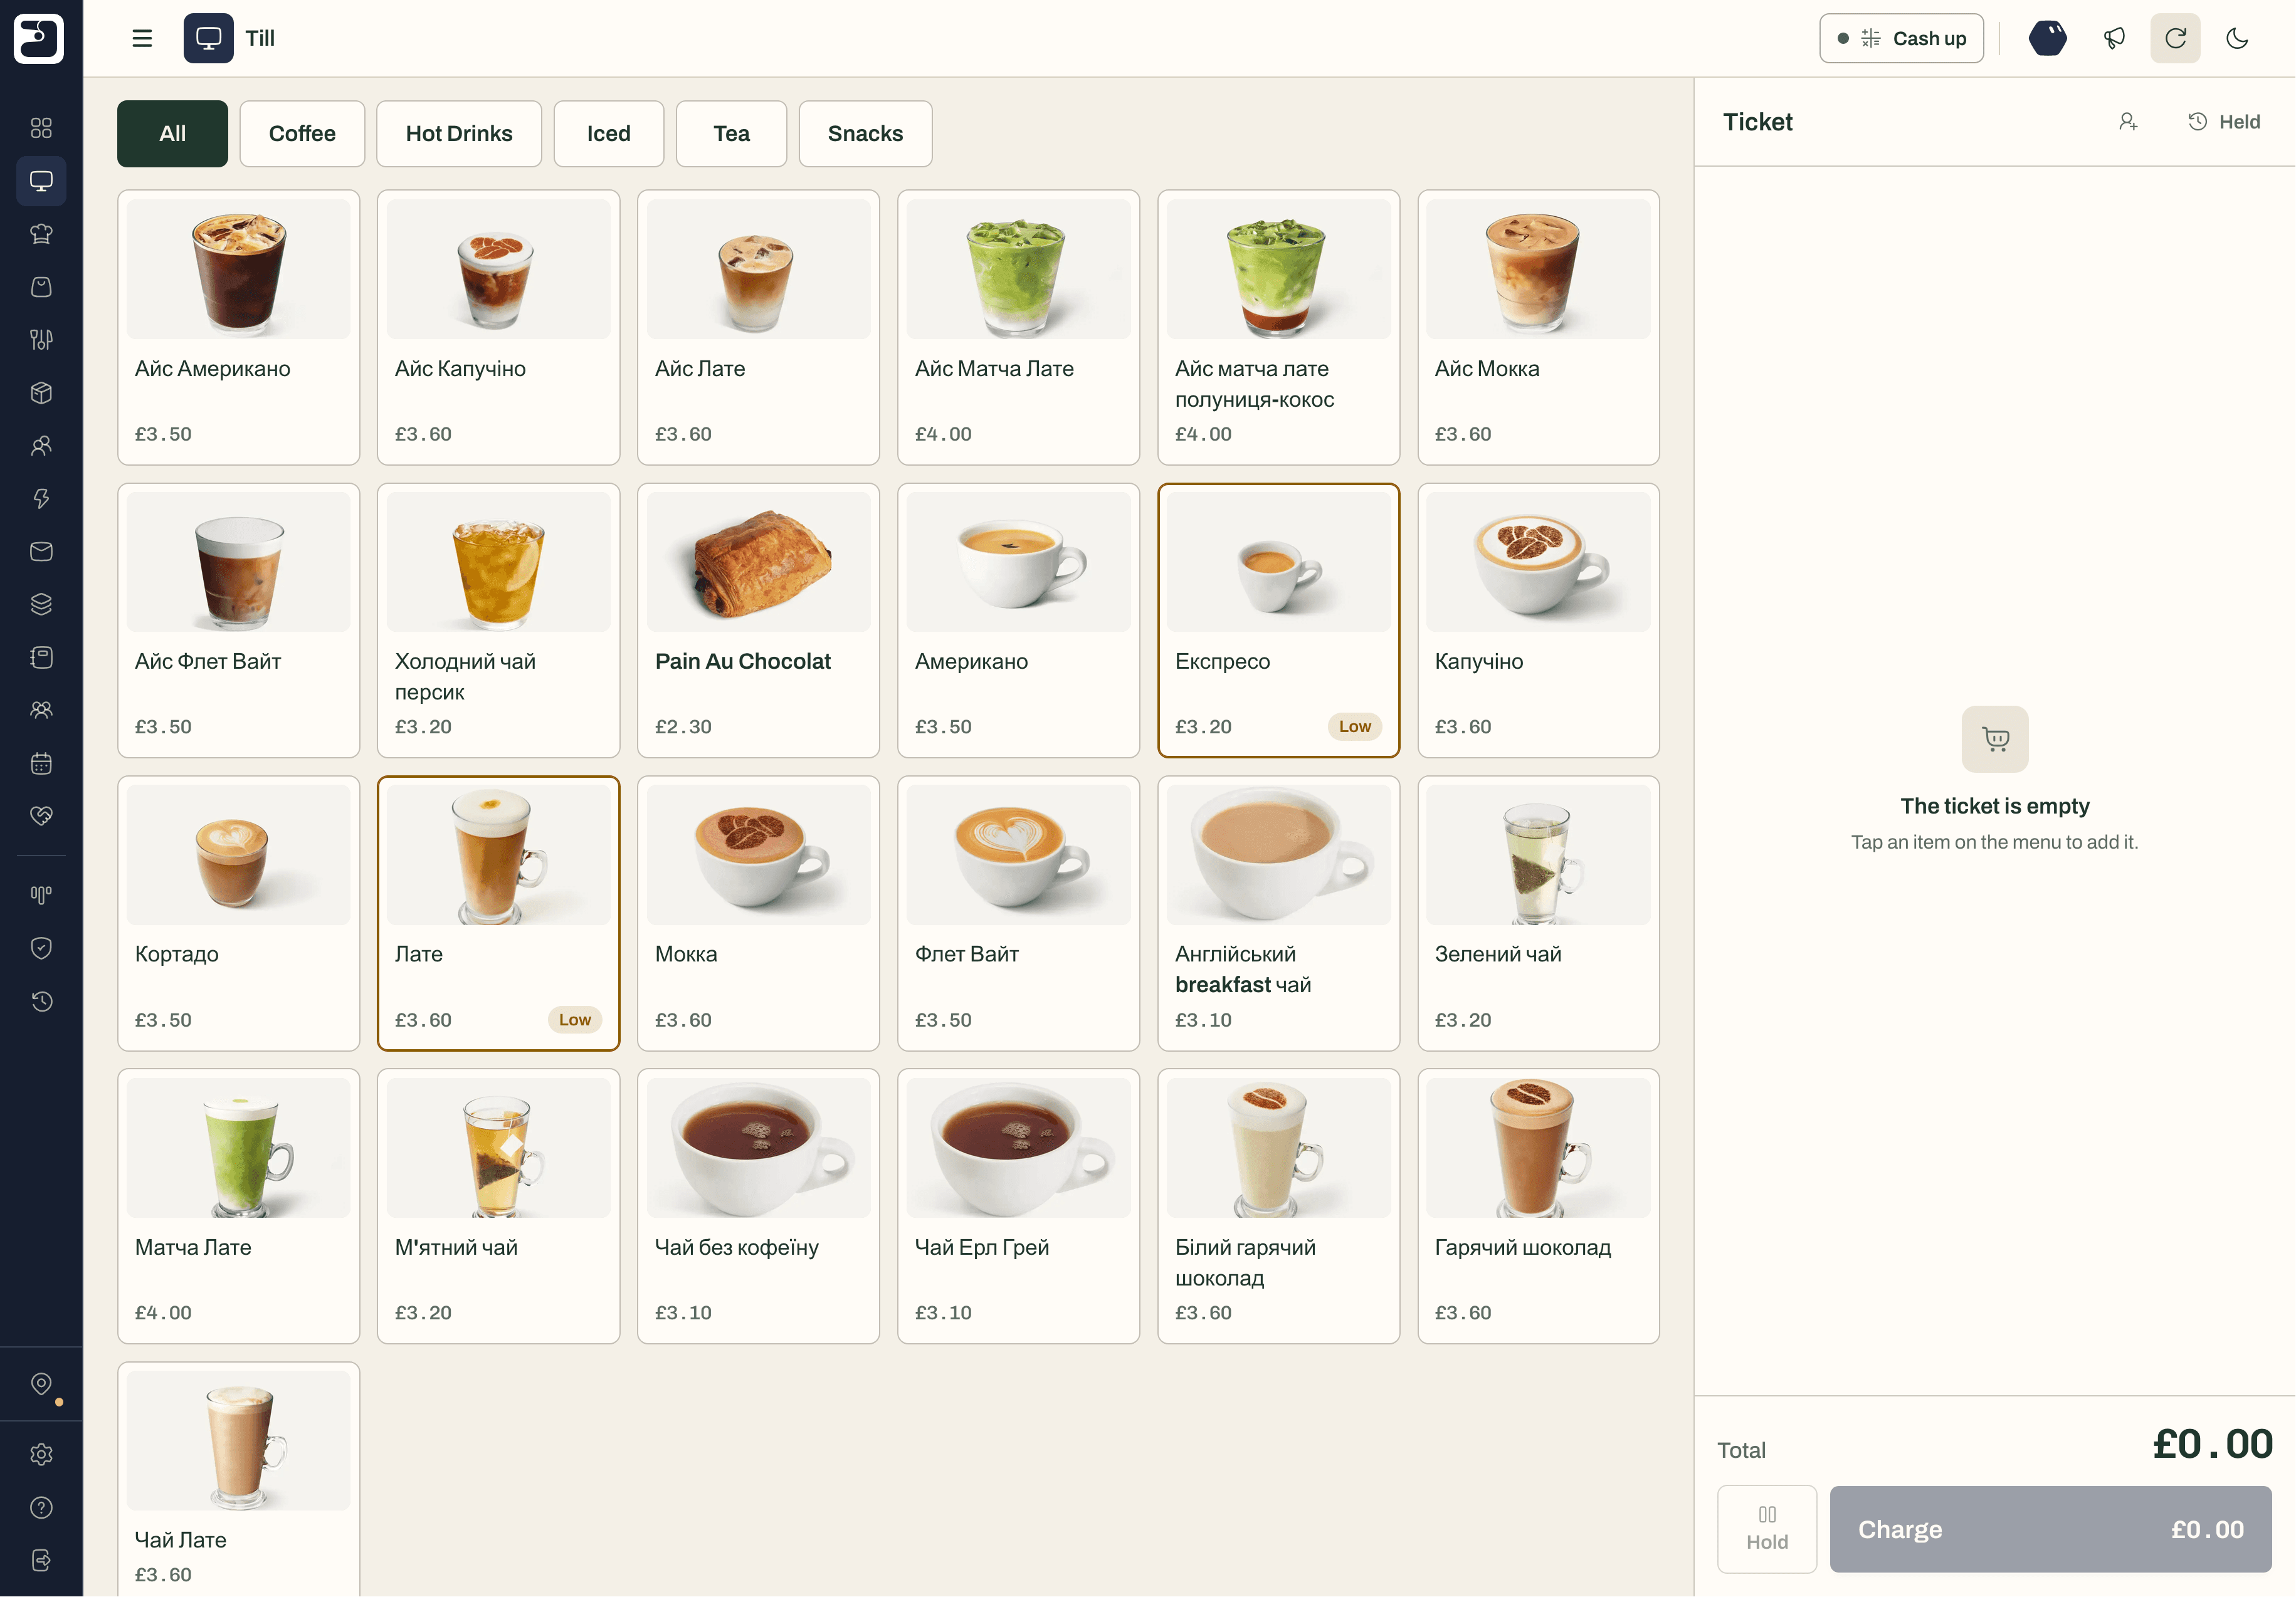The width and height of the screenshot is (2296, 1597).
Task: Add Лате item with Low badge
Action: pos(498,913)
